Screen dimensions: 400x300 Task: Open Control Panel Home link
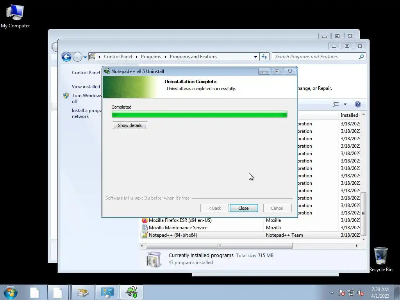(86, 72)
